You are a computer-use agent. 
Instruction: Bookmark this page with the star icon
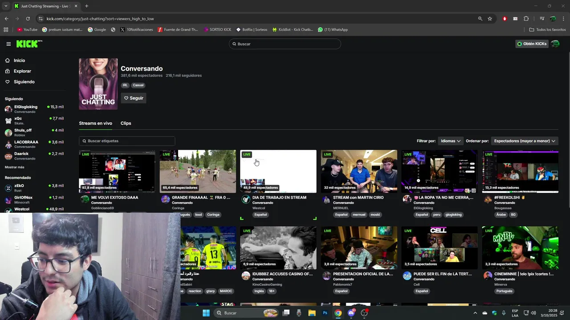coord(490,19)
